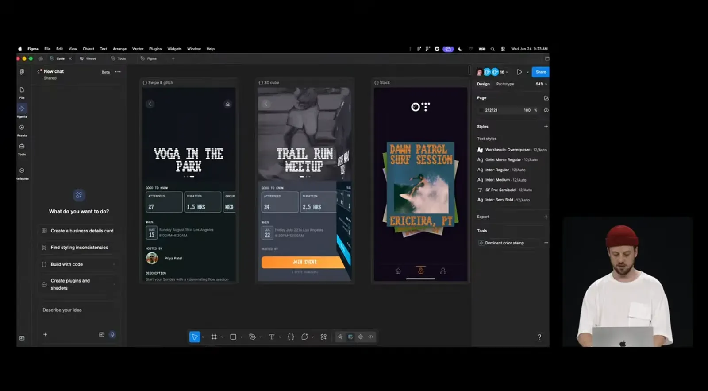Open the Agents panel in left sidebar
708x391 pixels.
tap(22, 111)
